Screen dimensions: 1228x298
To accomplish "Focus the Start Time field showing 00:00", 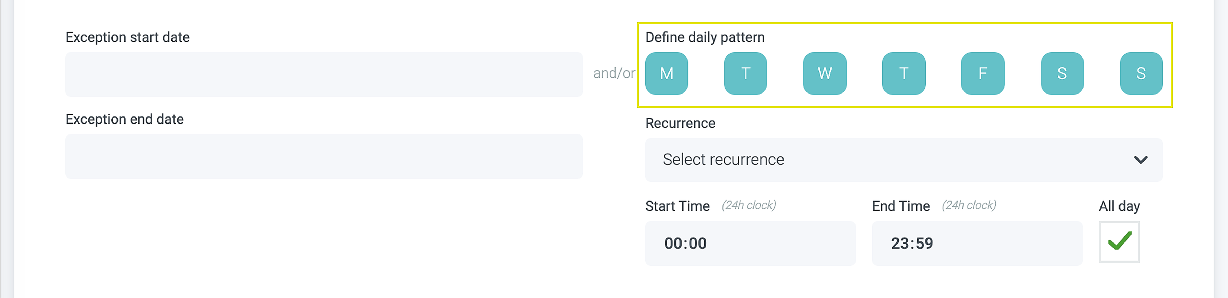I will click(750, 243).
